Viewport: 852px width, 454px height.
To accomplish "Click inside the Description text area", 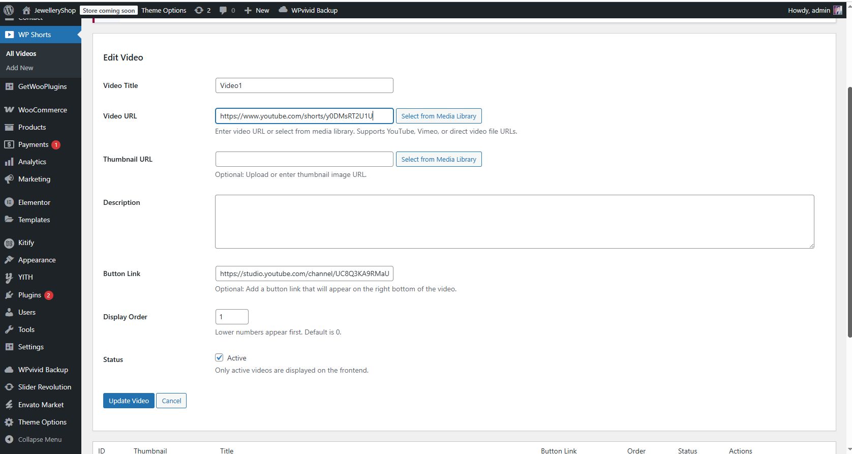I will tap(514, 222).
